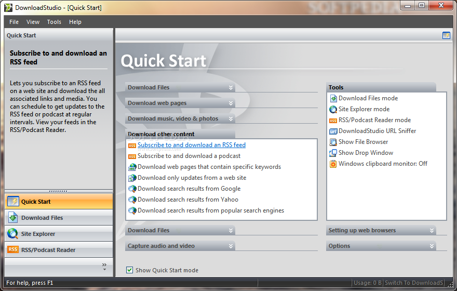Click the Show Drop Window icon
457x291 pixels.
click(x=333, y=153)
